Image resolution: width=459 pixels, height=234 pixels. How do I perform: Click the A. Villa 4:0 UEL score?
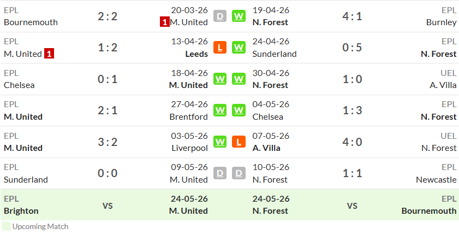tap(352, 142)
